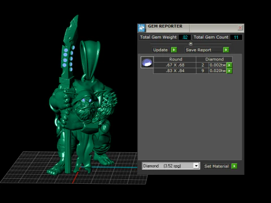Close the Gem Reporter panel

point(240,28)
